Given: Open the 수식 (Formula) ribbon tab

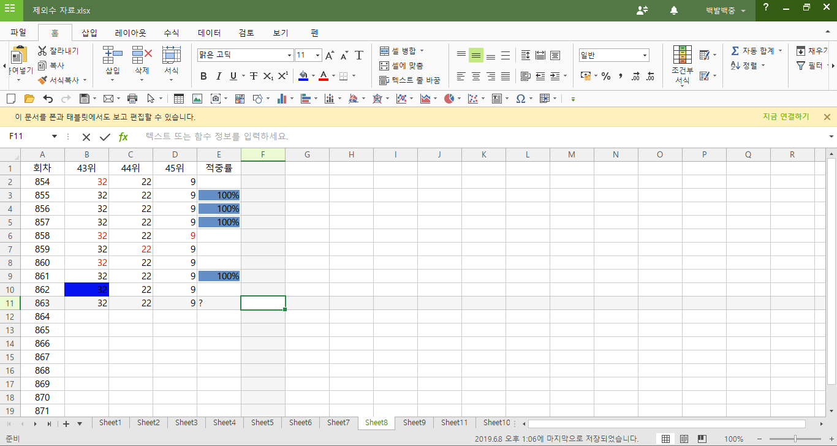Looking at the screenshot, I should (171, 33).
